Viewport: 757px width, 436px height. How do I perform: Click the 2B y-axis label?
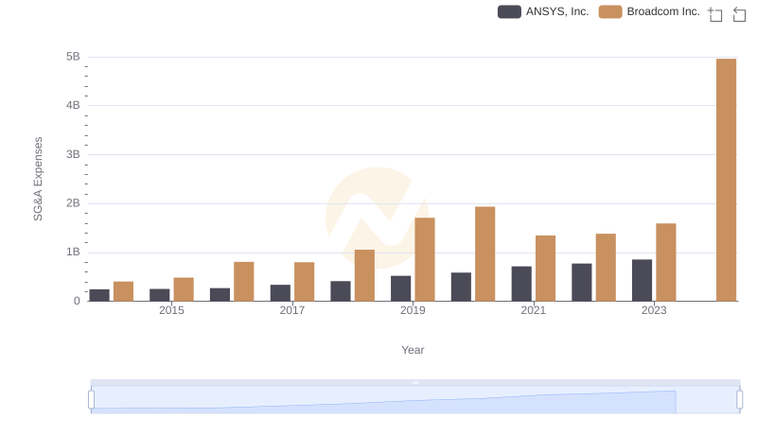[73, 203]
